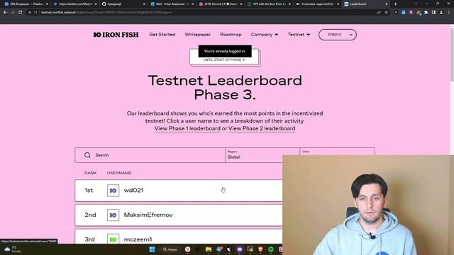Open user wd021 profile
This screenshot has width=454, height=255.
[x=133, y=191]
